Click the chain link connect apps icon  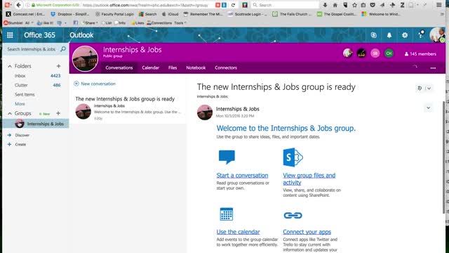[x=293, y=215]
